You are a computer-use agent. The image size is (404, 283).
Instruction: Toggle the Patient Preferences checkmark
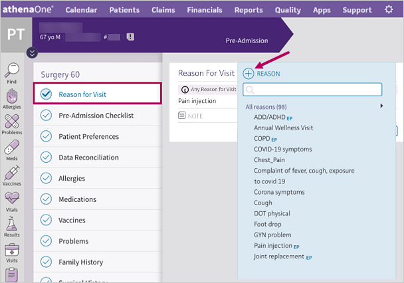(x=46, y=137)
